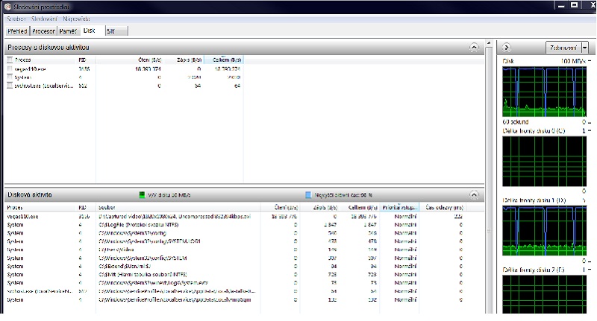The height and width of the screenshot is (321, 597).
Task: Switch to the Přehled tab
Action: point(17,31)
